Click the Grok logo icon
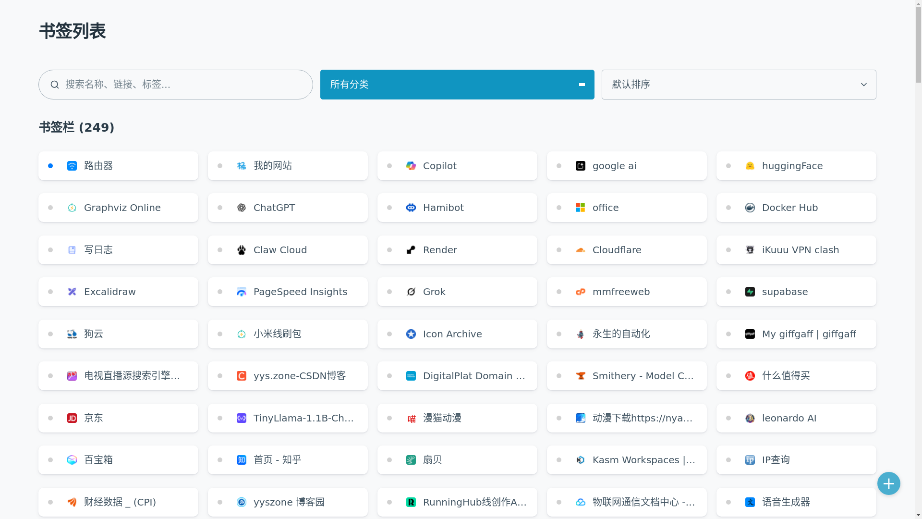922x519 pixels. pos(411,292)
